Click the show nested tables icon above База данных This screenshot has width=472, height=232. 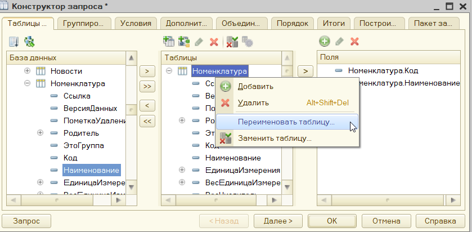point(14,42)
